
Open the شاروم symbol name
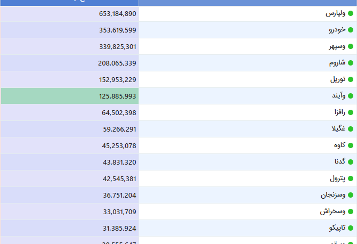pos(337,62)
